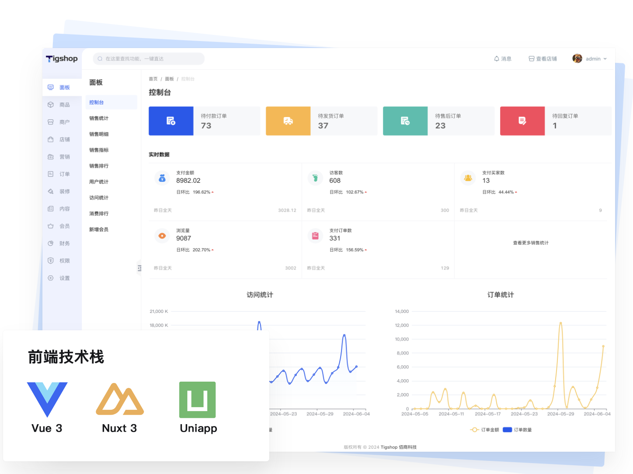Click the 支付订单数 clipboard icon
Screen dimensions: 633x474
tap(315, 236)
